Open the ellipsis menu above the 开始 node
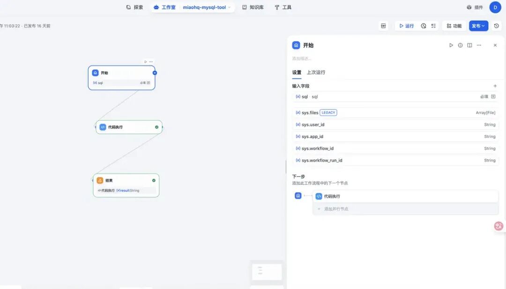 151,62
